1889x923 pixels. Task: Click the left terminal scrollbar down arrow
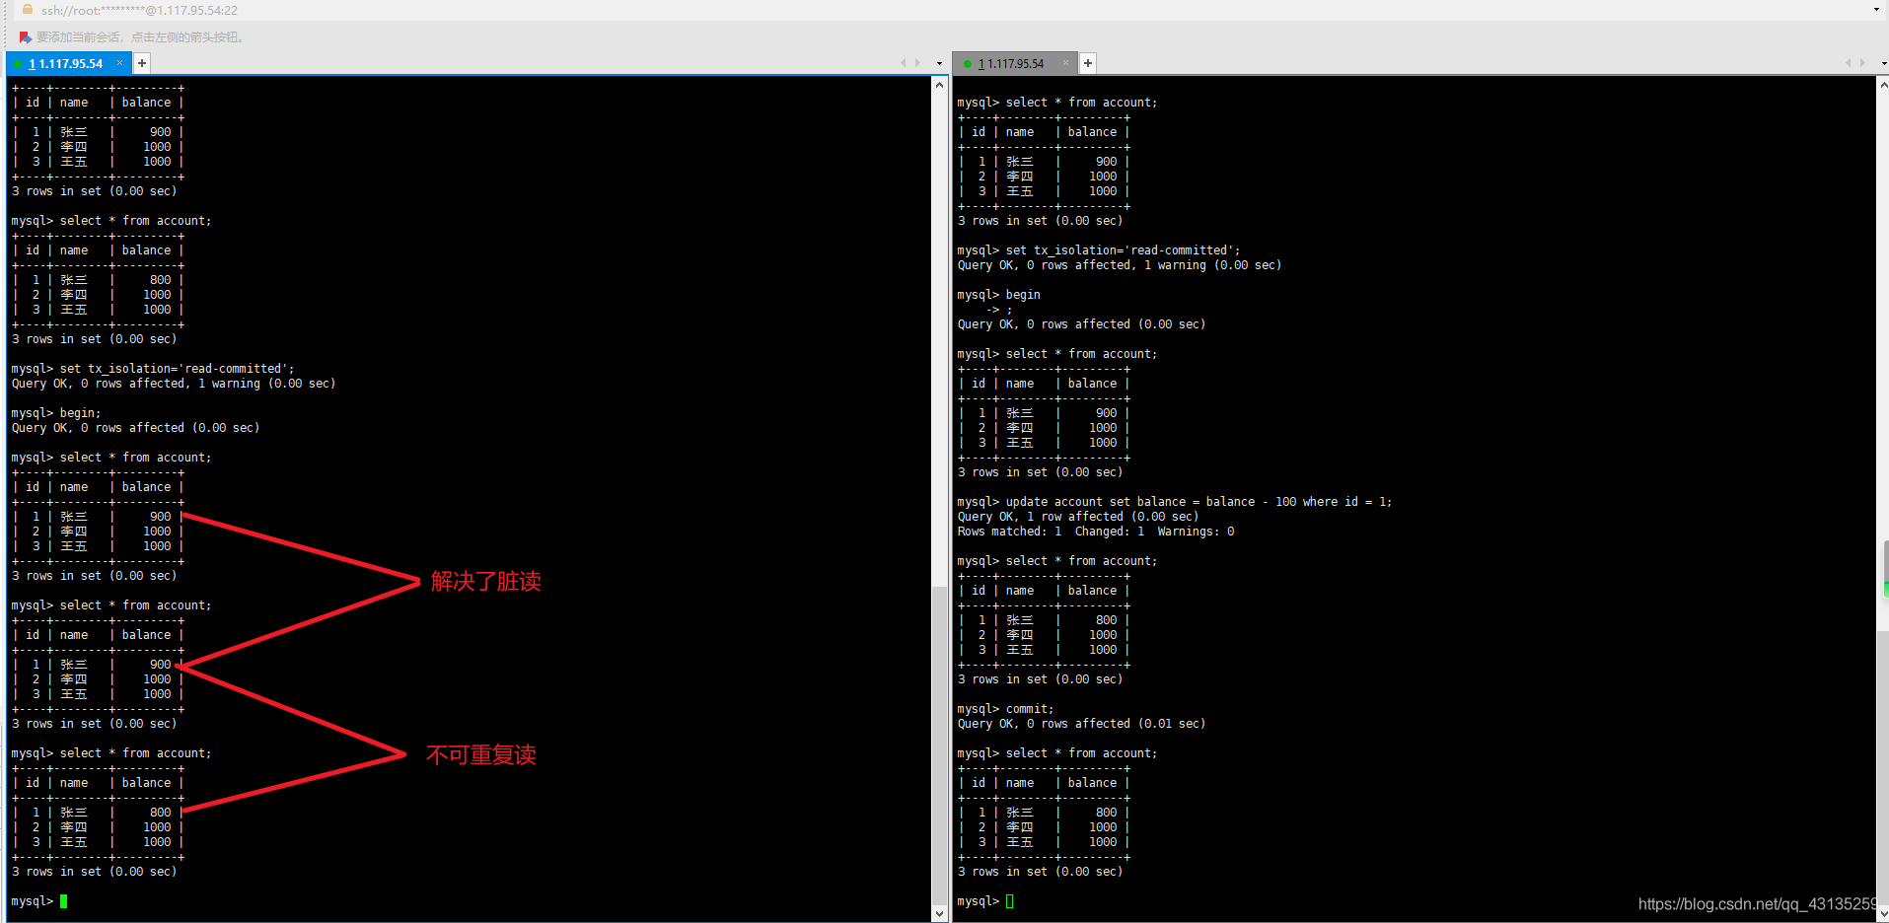tap(939, 914)
